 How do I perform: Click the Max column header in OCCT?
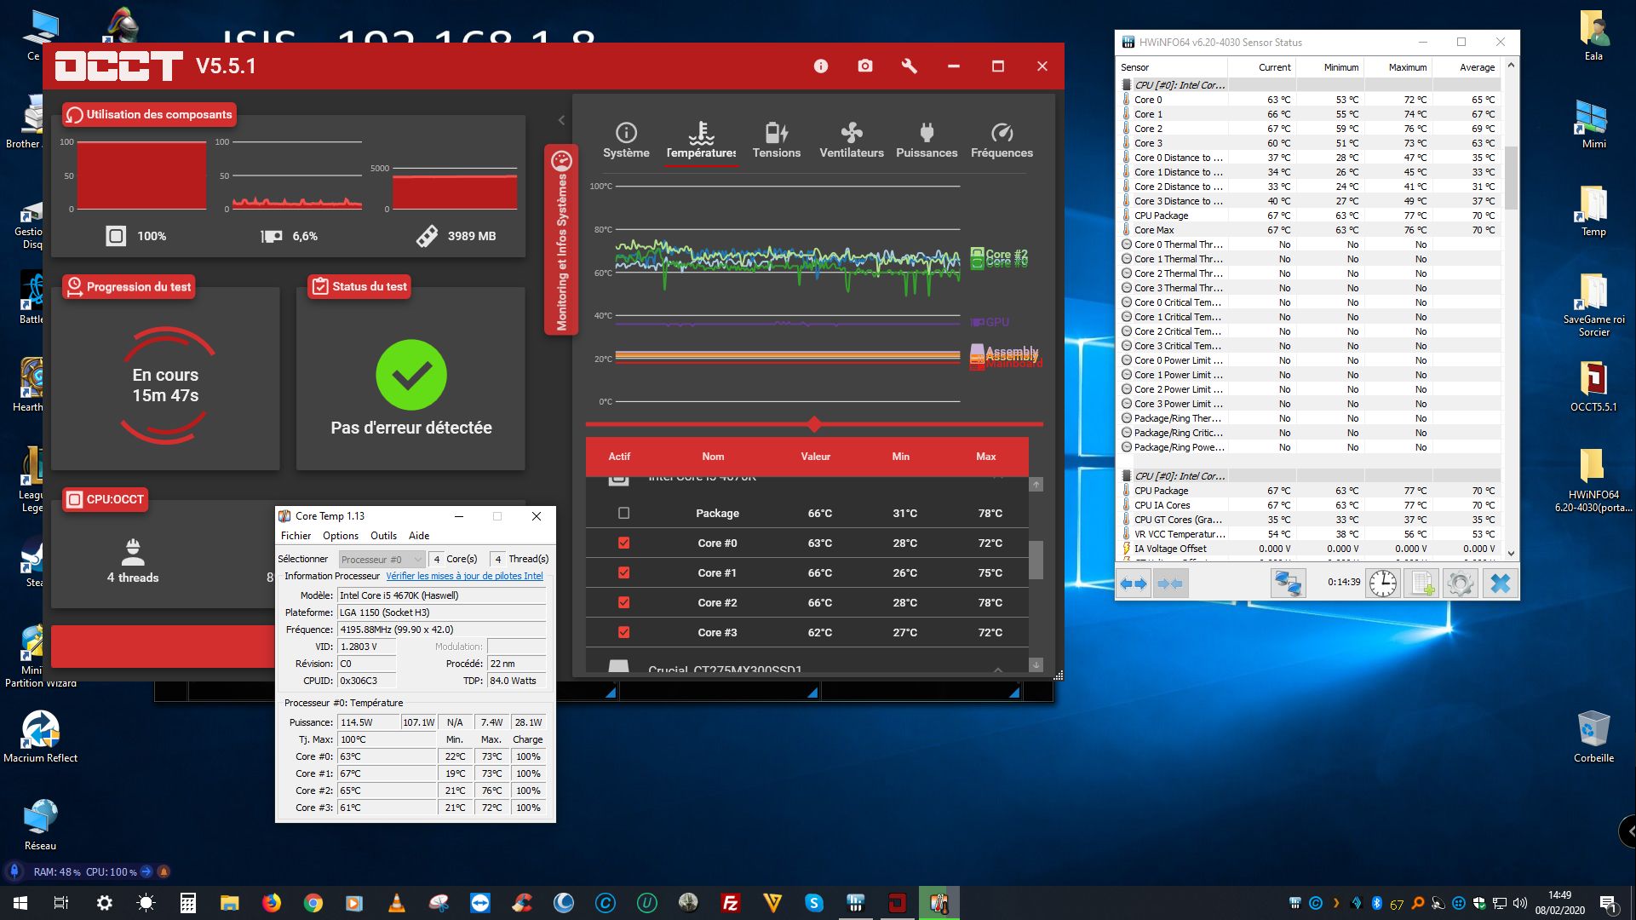[x=985, y=457]
